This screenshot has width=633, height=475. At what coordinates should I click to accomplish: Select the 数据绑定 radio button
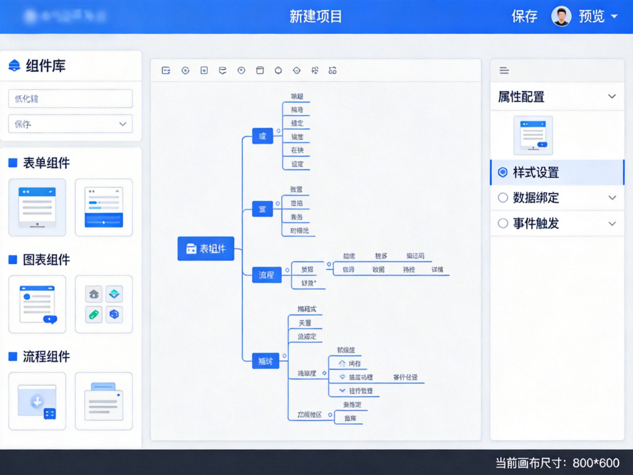point(503,198)
